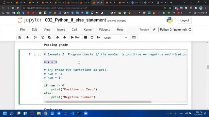Save notebook with the floppy disk icon
The width and height of the screenshot is (209, 117).
[x=20, y=37]
